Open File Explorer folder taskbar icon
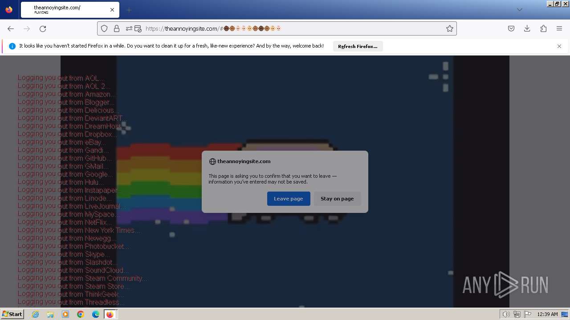The height and width of the screenshot is (320, 570). click(50, 314)
